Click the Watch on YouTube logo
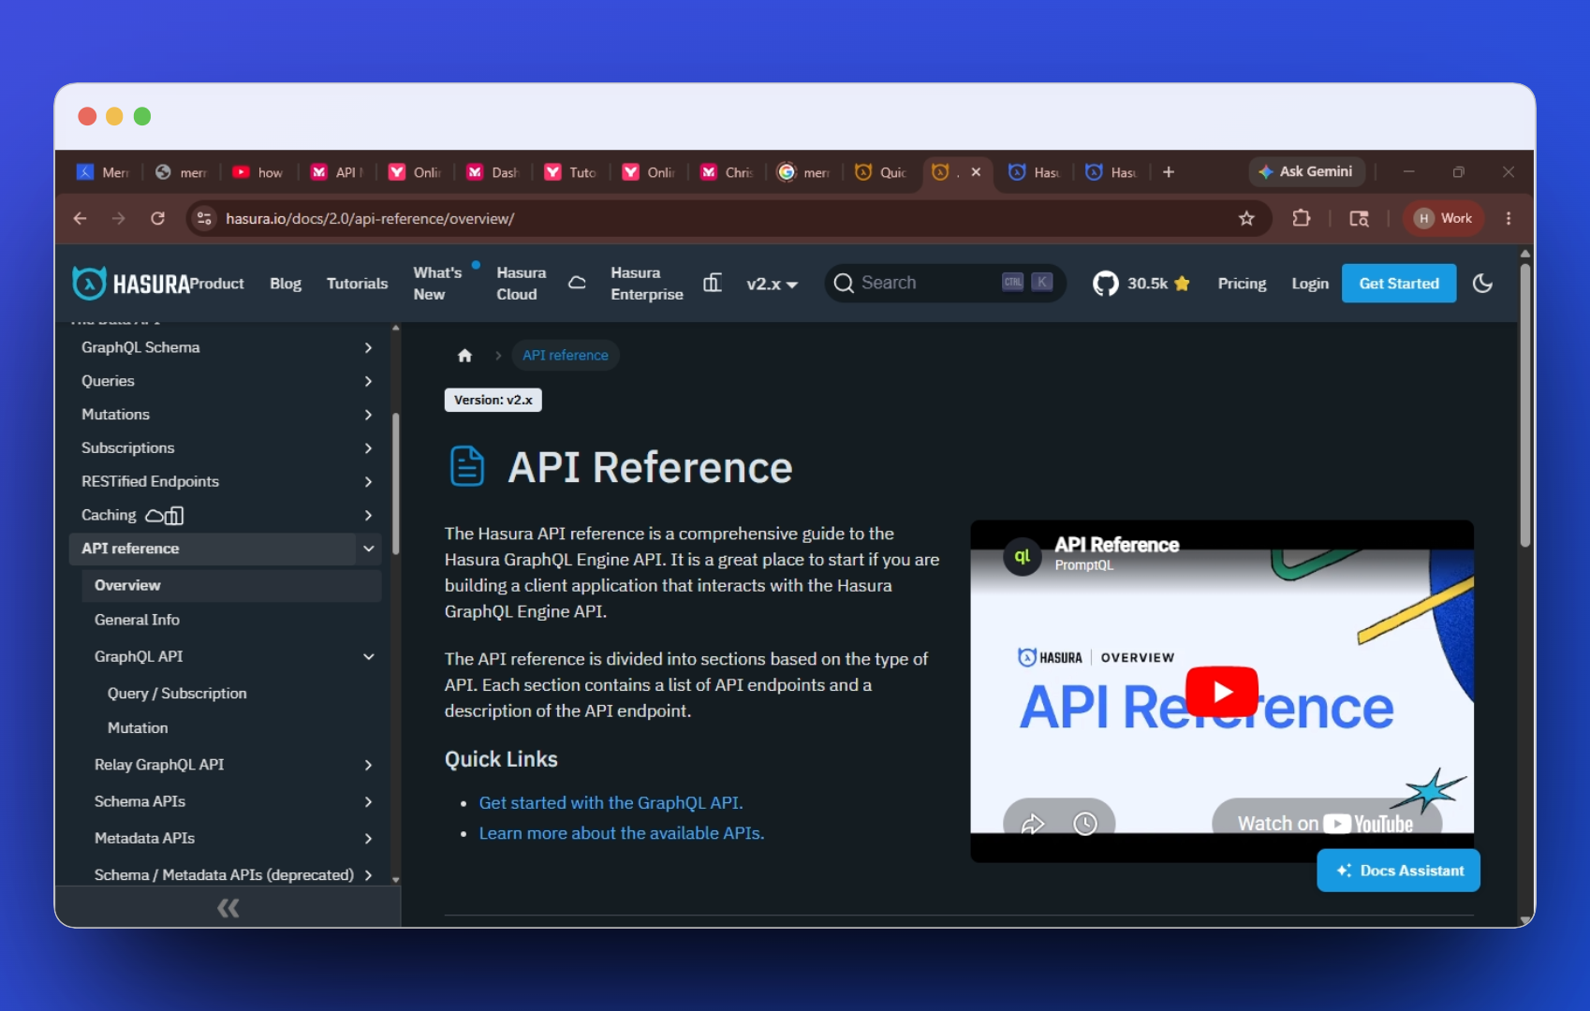This screenshot has height=1011, width=1590. 1368,824
